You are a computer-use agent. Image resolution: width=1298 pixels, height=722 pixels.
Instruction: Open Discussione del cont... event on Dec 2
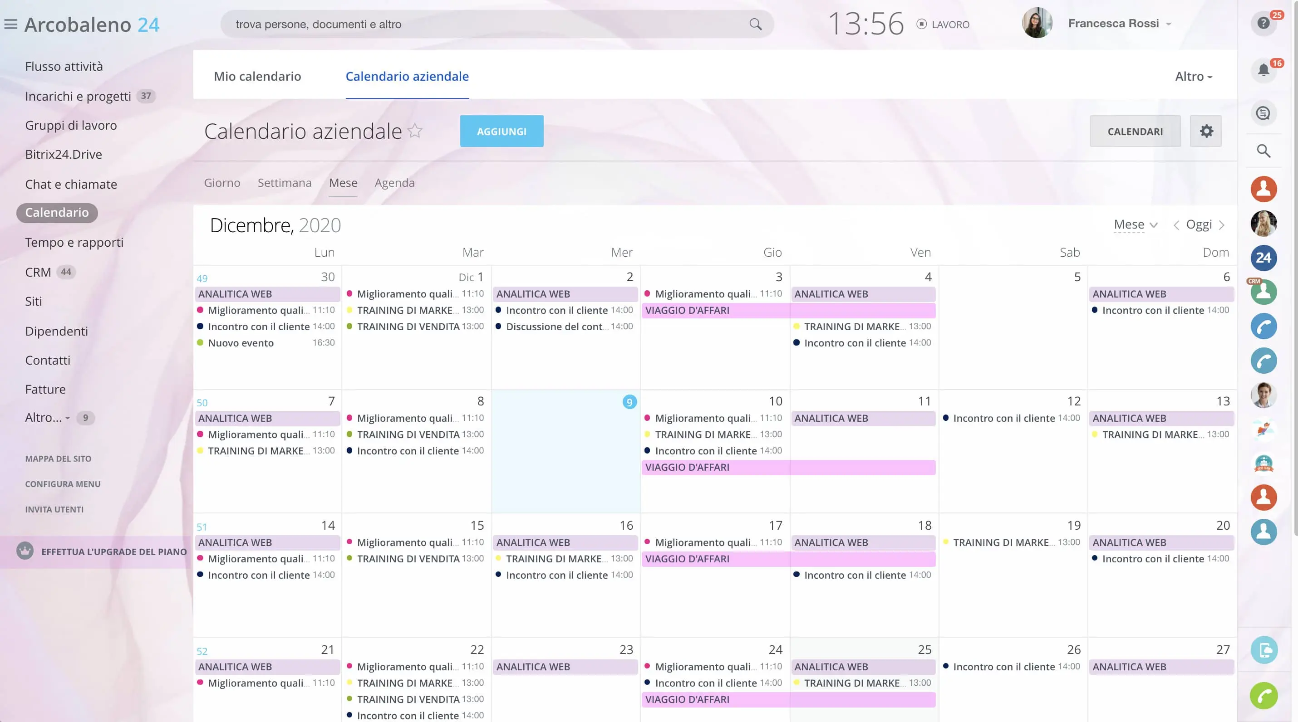tap(565, 326)
